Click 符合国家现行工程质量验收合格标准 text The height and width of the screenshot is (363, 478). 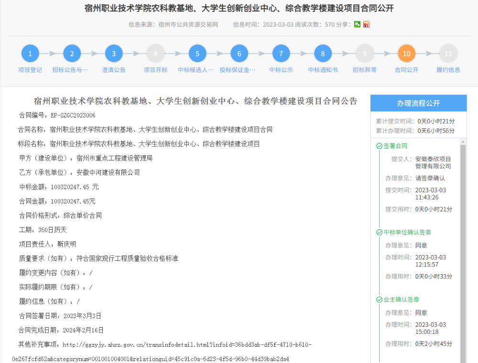pyautogui.click(x=127, y=258)
